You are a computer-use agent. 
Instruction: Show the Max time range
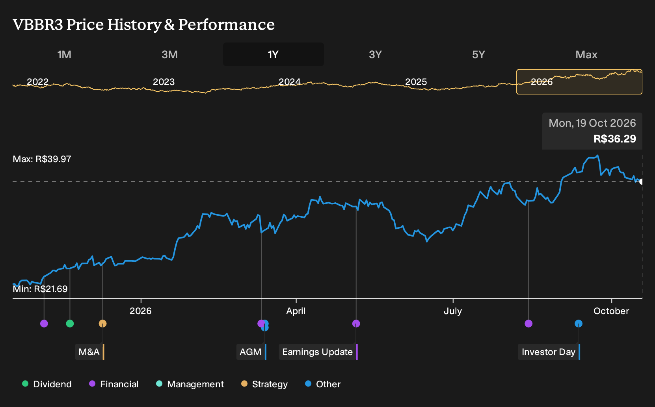(586, 54)
